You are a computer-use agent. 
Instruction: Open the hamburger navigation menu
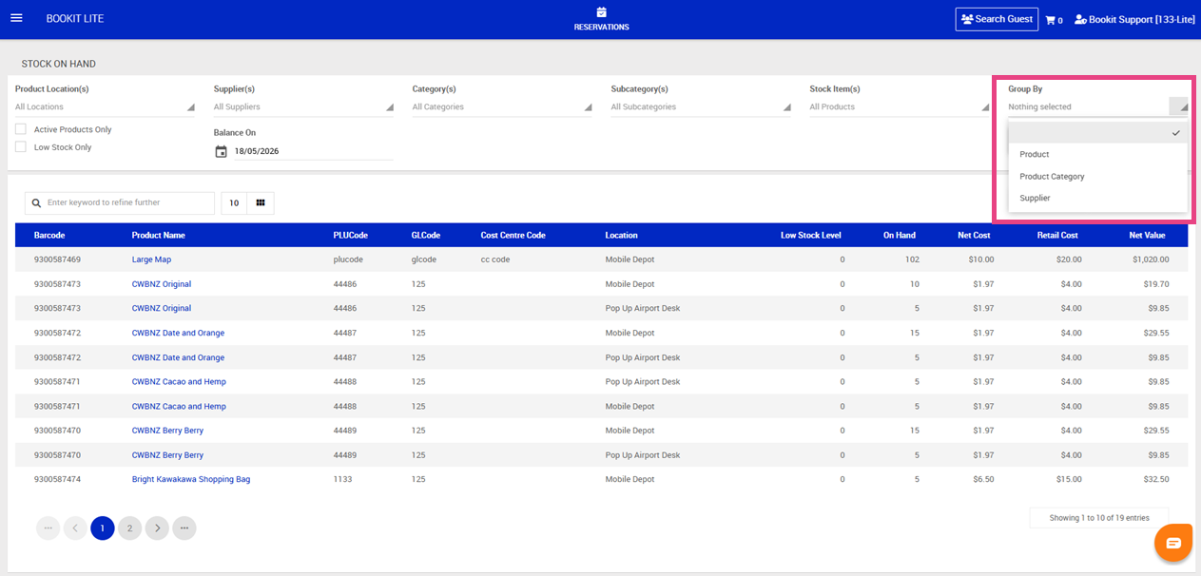coord(16,18)
